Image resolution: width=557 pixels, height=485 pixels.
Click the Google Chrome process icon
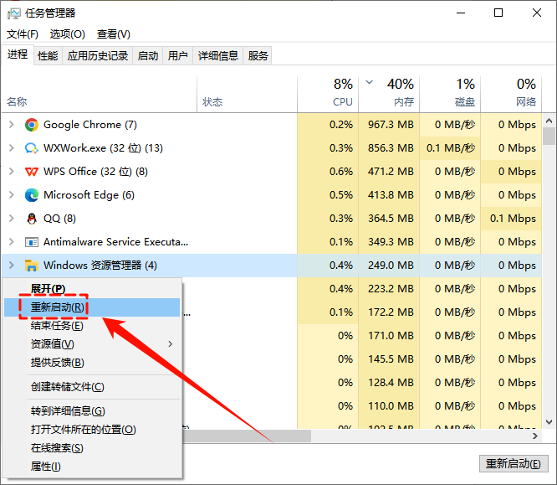pos(32,125)
